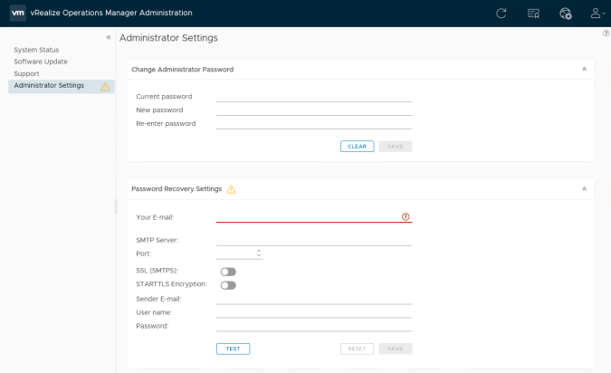
Task: Collapse Change Administrator Password section
Action: pyautogui.click(x=584, y=69)
